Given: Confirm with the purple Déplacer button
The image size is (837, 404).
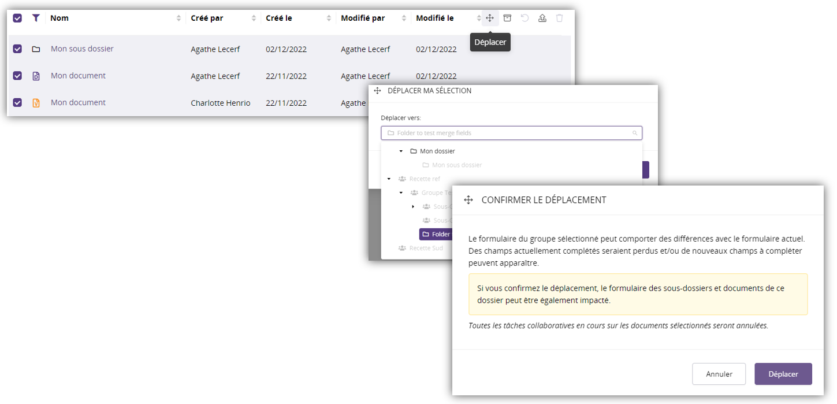Looking at the screenshot, I should pos(783,374).
